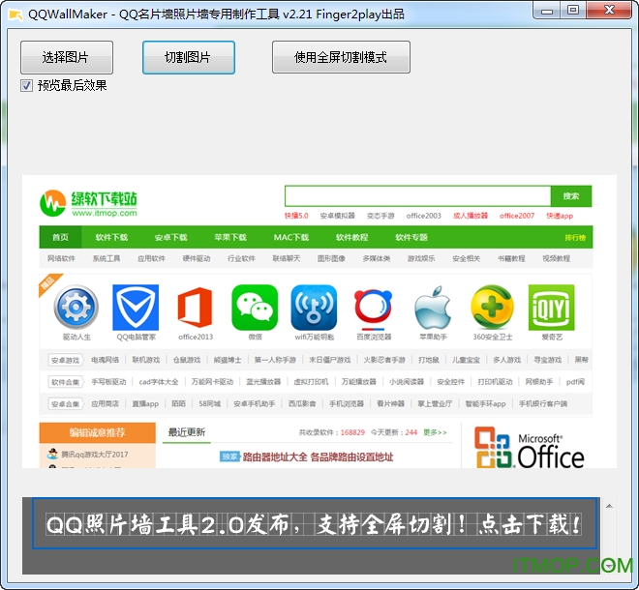Click the 电魂网络 link
The width and height of the screenshot is (639, 590).
[x=106, y=360]
